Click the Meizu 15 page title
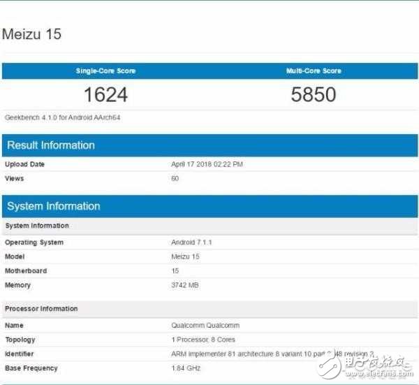The image size is (419, 385). [32, 34]
